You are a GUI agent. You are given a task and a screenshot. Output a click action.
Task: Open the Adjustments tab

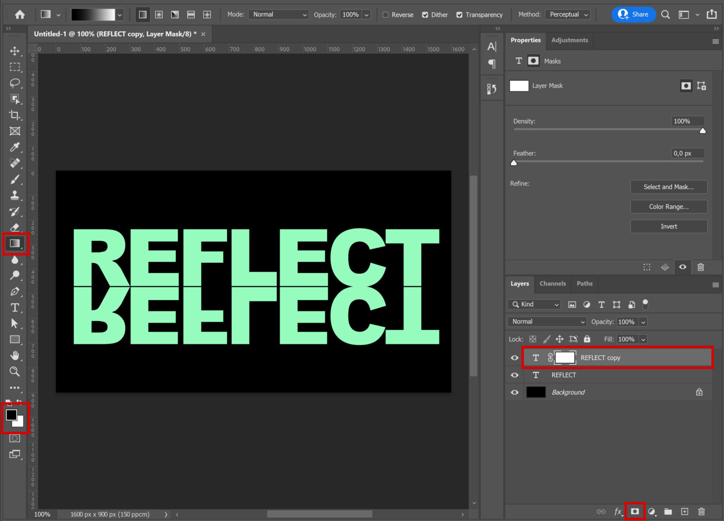pyautogui.click(x=569, y=40)
